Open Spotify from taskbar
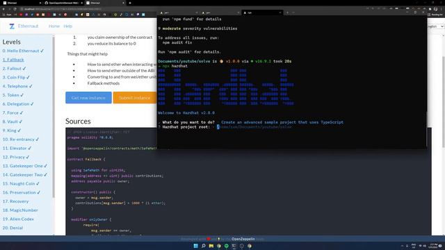445x250 pixels. click(227, 246)
